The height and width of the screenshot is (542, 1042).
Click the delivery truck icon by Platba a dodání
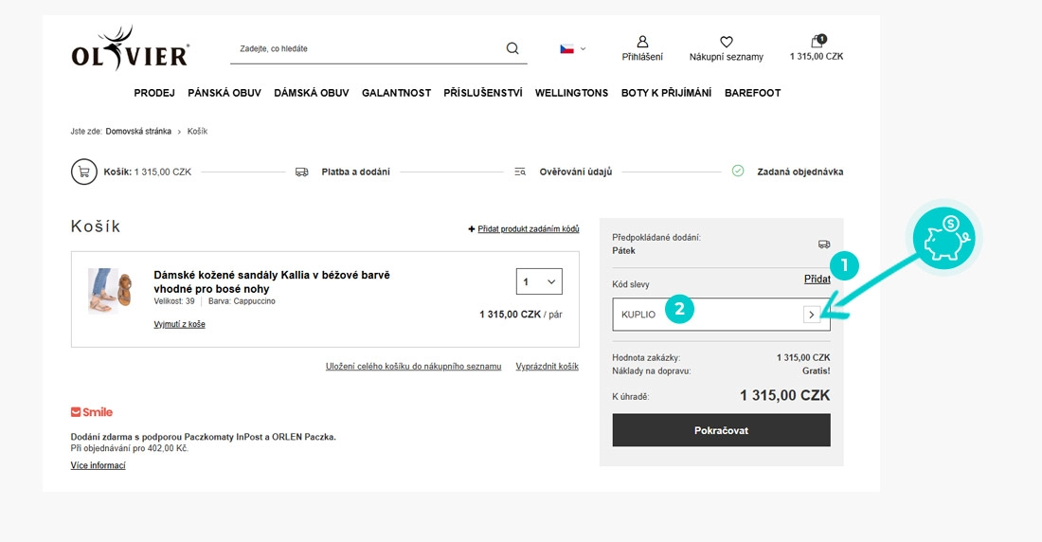301,172
